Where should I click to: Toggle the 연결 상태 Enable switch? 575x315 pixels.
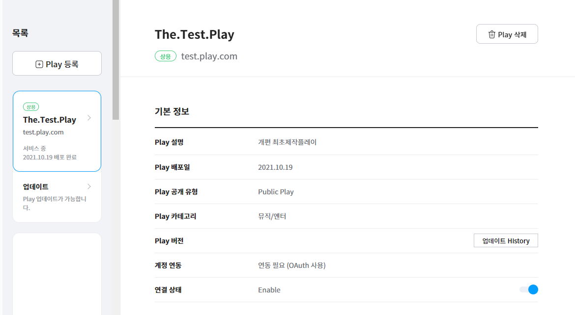[529, 289]
